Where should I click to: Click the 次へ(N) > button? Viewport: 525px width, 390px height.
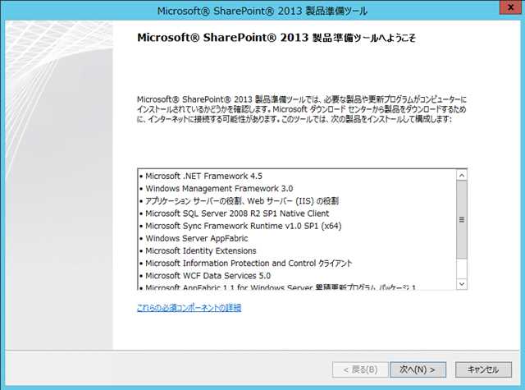[418, 369]
